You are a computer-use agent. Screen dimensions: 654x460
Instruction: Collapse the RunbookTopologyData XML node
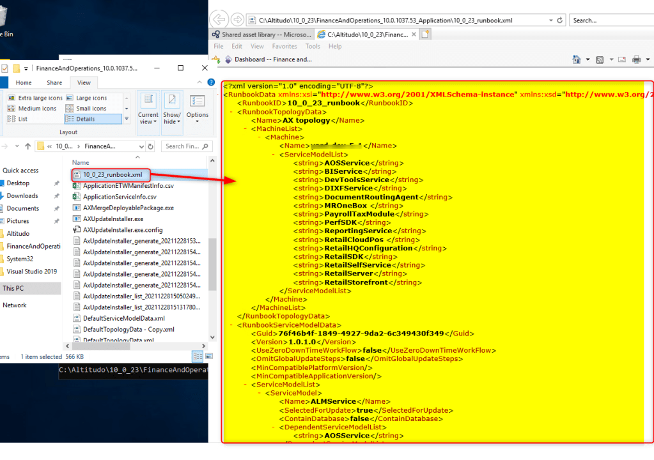tap(230, 112)
